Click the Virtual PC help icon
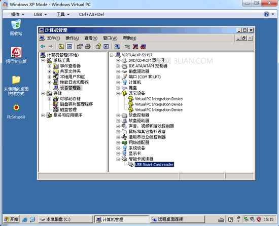Screen dimensions: 279x226 [x=266, y=14]
